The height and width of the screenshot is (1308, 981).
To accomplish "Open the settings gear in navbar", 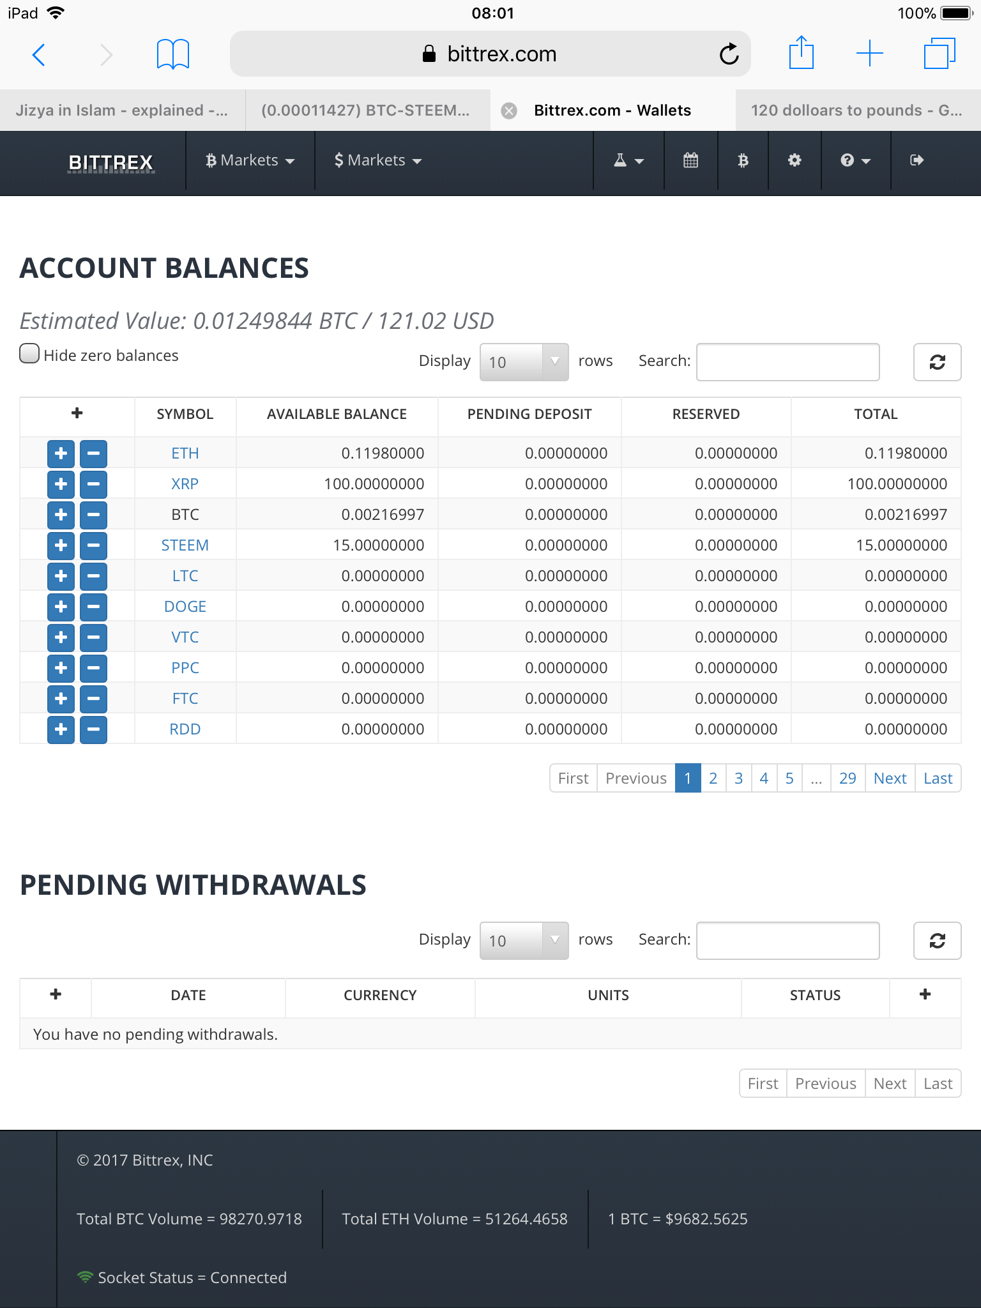I will [x=795, y=160].
